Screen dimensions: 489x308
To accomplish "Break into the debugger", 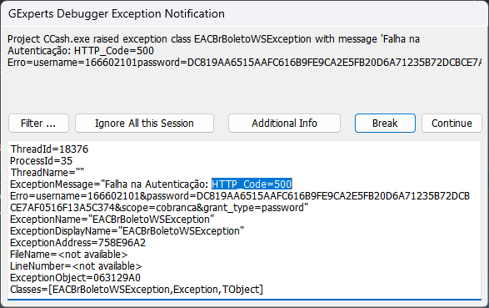I will pos(385,123).
